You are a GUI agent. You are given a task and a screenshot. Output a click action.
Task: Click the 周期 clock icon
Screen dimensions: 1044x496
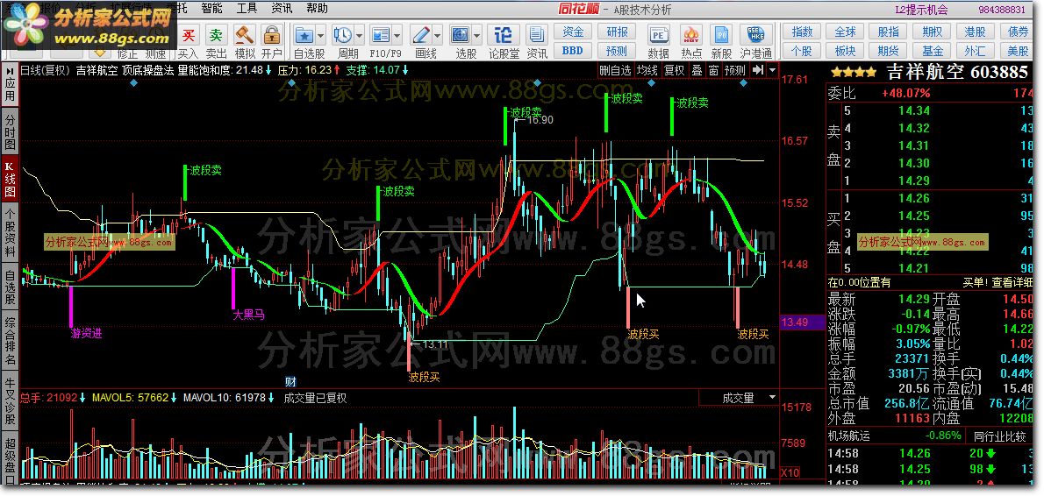343,34
